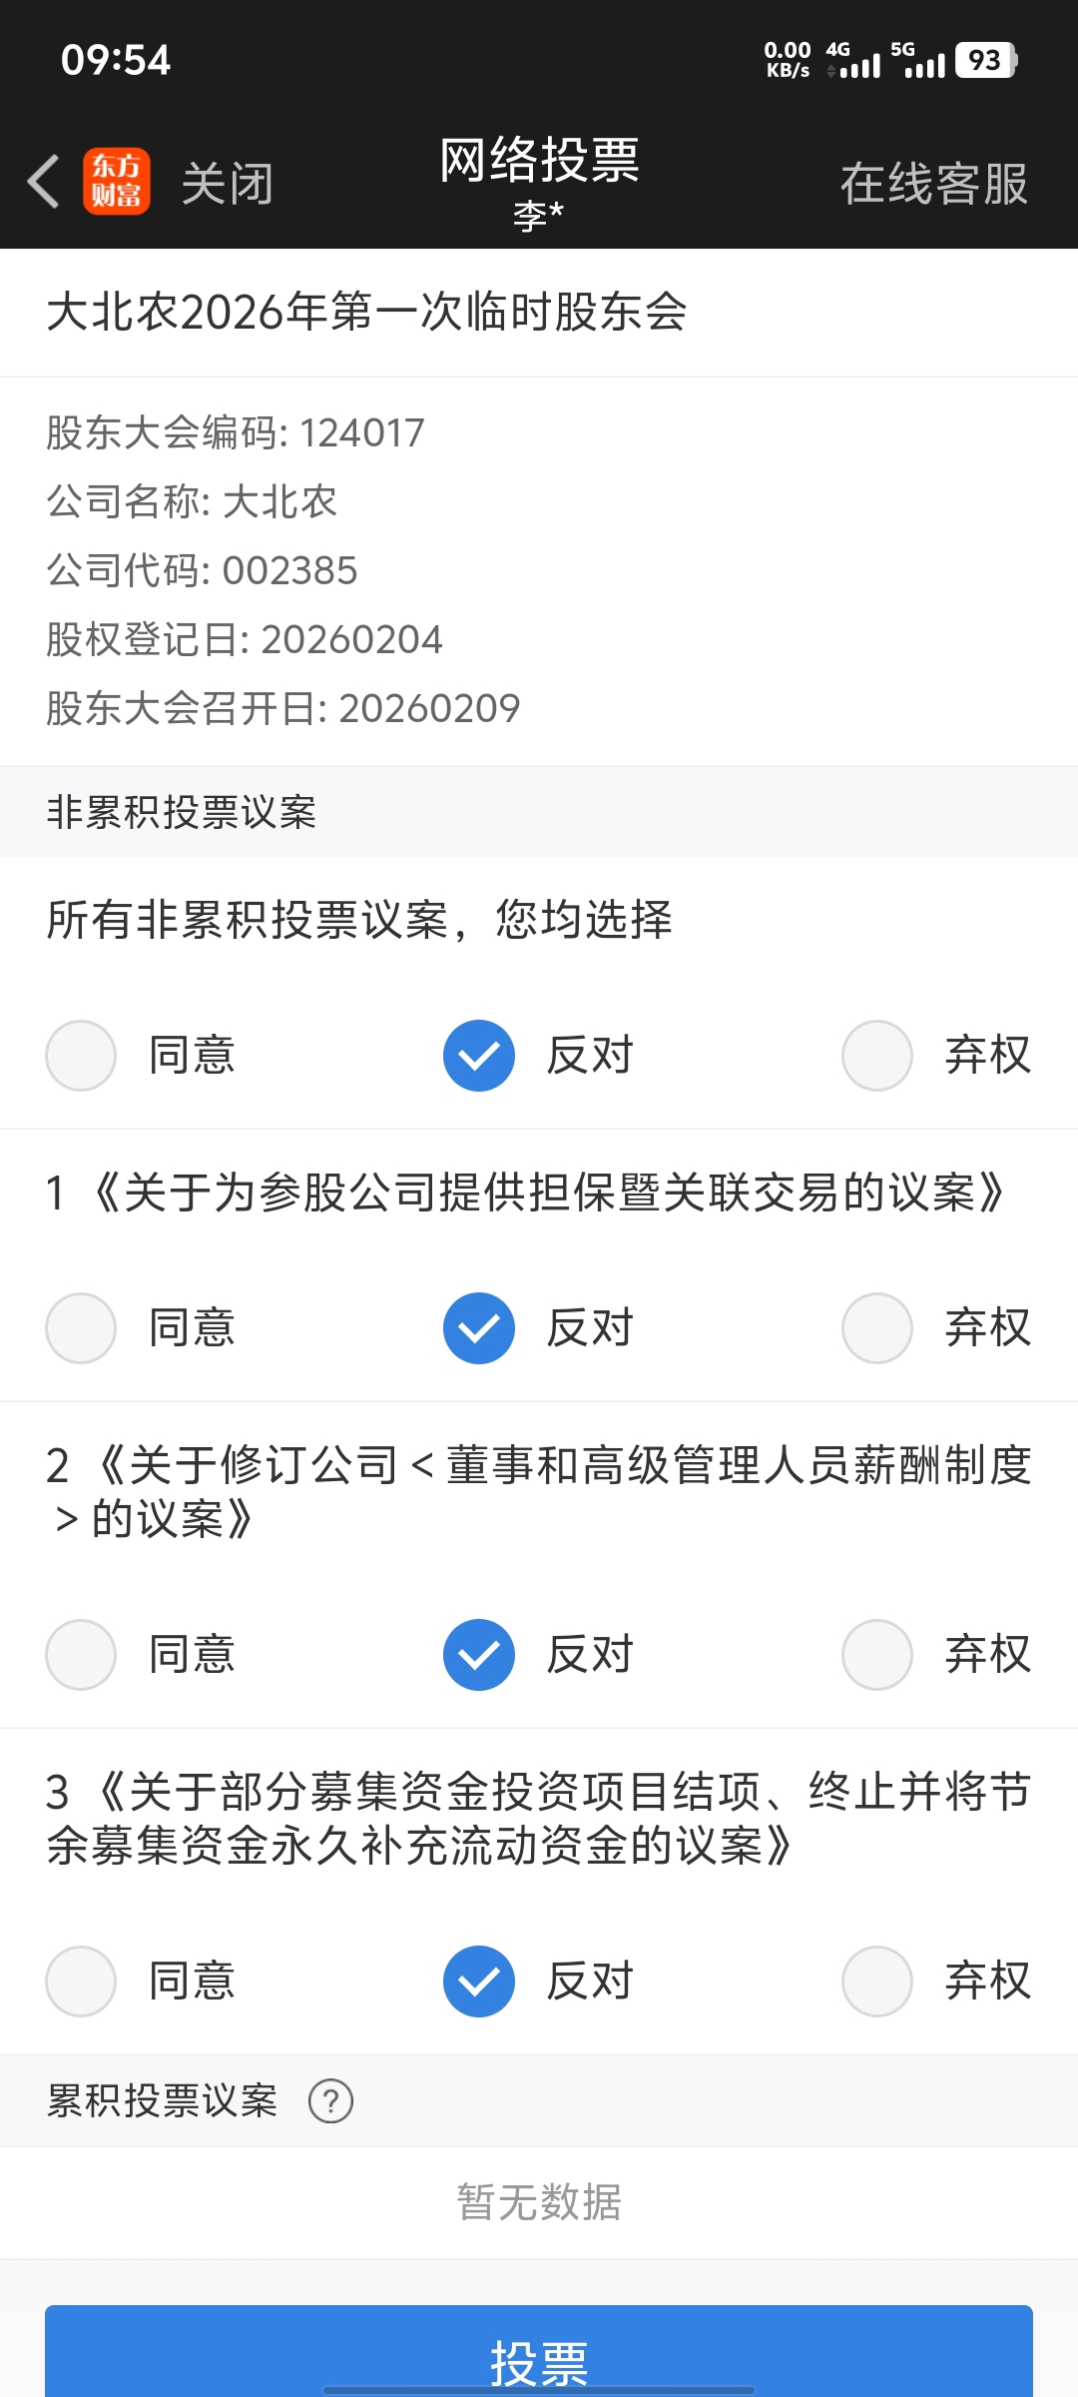Select 弃权 for all non-cumulative proposals
The height and width of the screenshot is (2397, 1078).
pos(877,1056)
